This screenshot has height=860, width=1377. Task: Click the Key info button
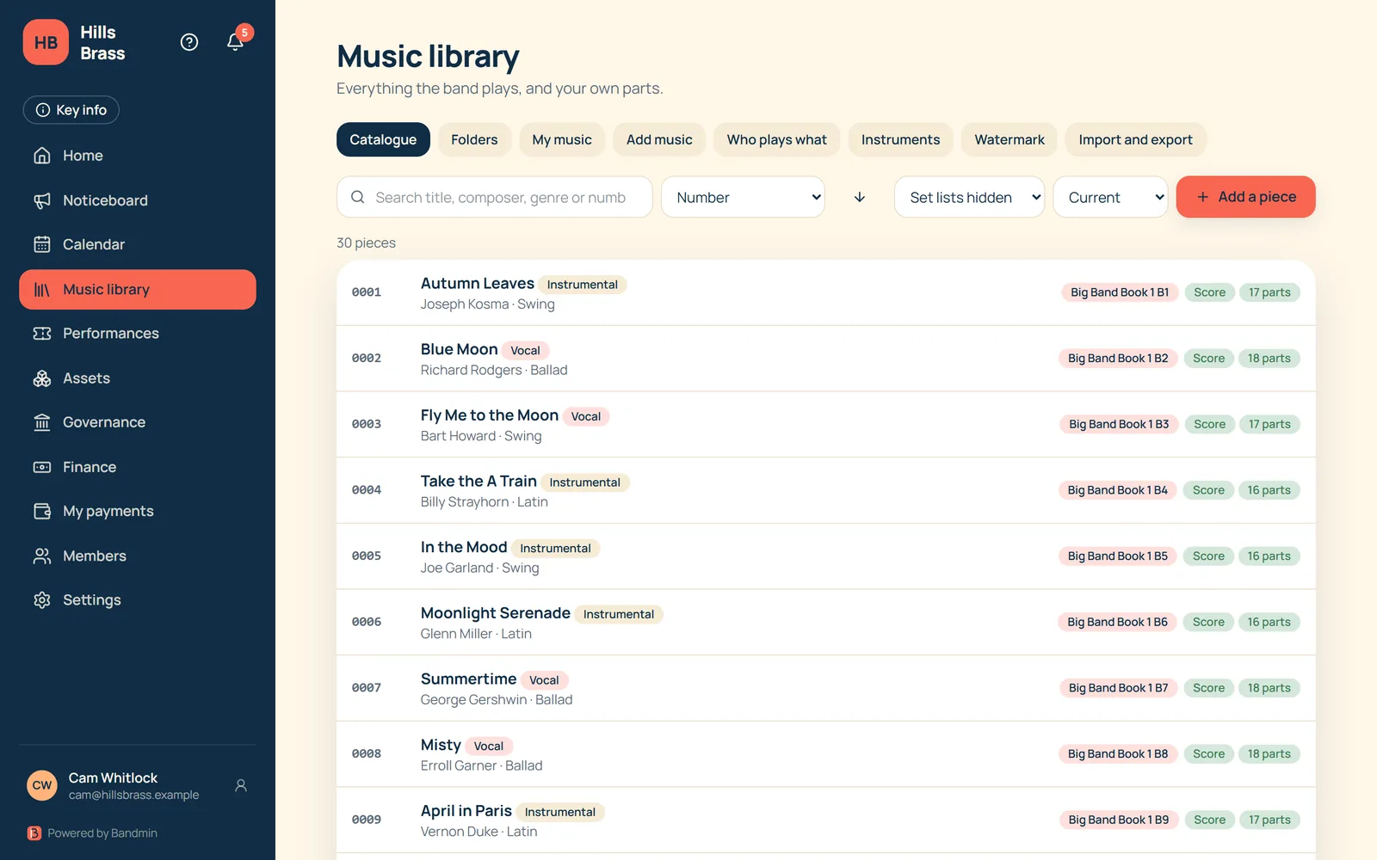71,110
